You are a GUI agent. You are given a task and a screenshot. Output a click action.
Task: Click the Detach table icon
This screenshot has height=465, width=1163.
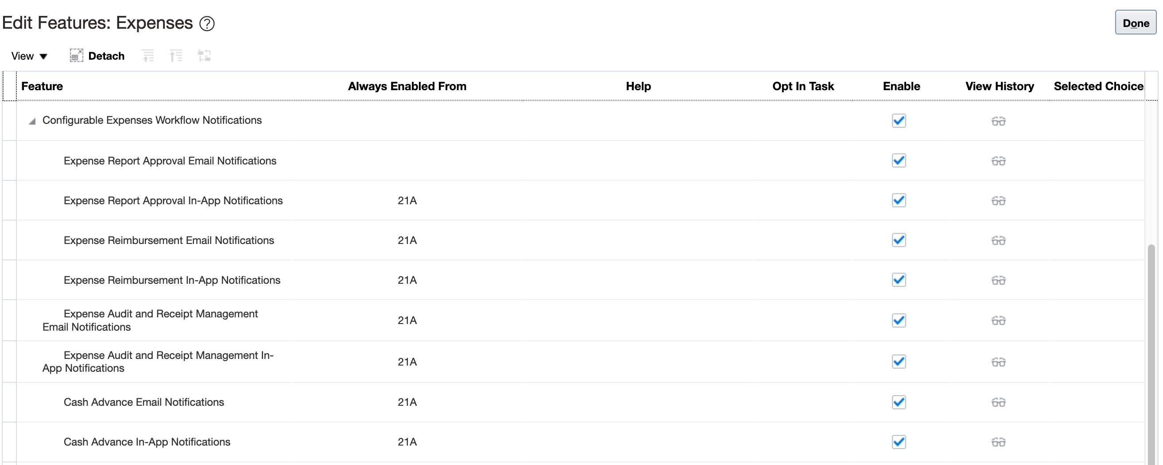[76, 55]
